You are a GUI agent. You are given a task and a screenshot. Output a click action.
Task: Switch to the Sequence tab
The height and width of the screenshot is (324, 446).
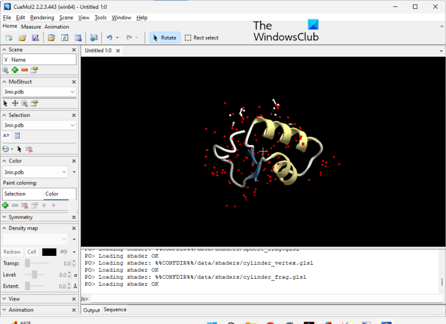click(x=115, y=310)
